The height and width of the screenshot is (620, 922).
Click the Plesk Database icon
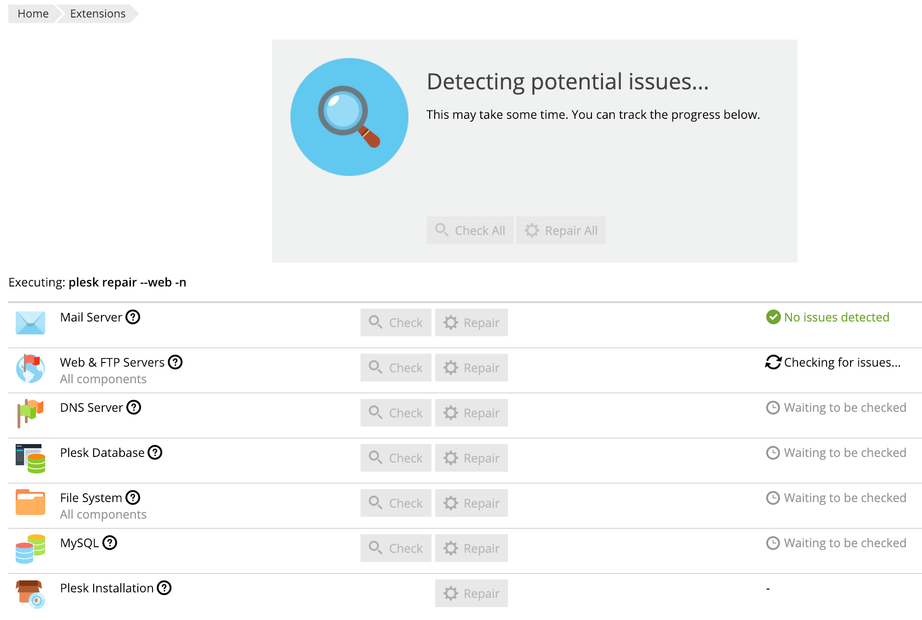point(30,458)
